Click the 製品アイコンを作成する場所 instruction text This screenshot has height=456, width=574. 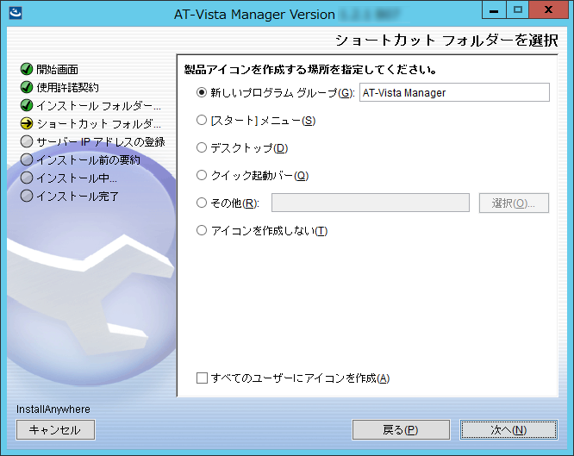pos(310,69)
